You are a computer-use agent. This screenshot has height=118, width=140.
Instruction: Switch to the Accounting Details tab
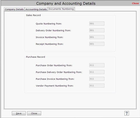point(36,9)
